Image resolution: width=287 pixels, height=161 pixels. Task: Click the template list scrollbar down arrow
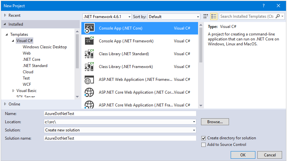[201, 105]
